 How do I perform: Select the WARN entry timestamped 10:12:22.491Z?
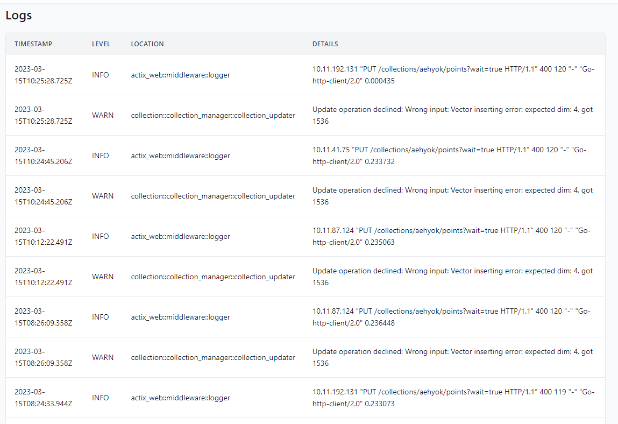[215, 277]
